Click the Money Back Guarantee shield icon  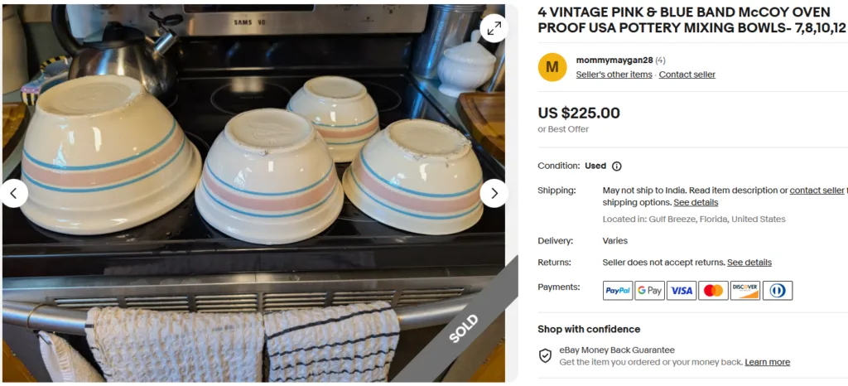click(545, 355)
